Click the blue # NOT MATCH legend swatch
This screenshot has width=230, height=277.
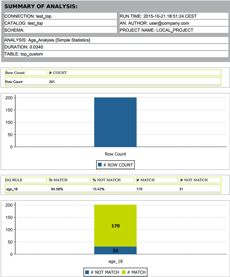(87, 272)
